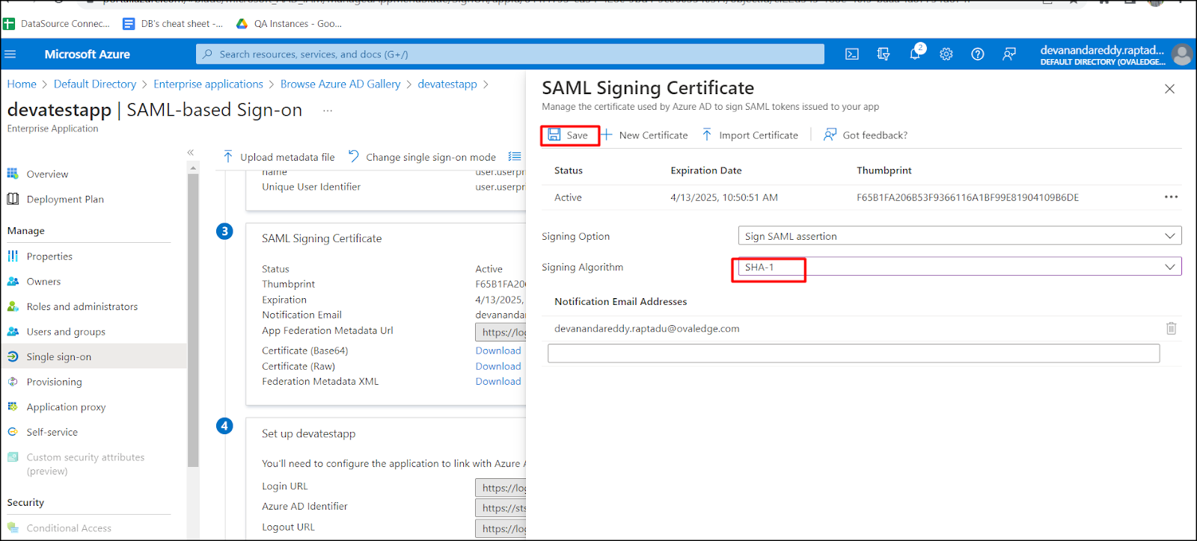Image resolution: width=1197 pixels, height=541 pixels.
Task: Open the active certificate's three-dot menu
Action: coord(1171,197)
